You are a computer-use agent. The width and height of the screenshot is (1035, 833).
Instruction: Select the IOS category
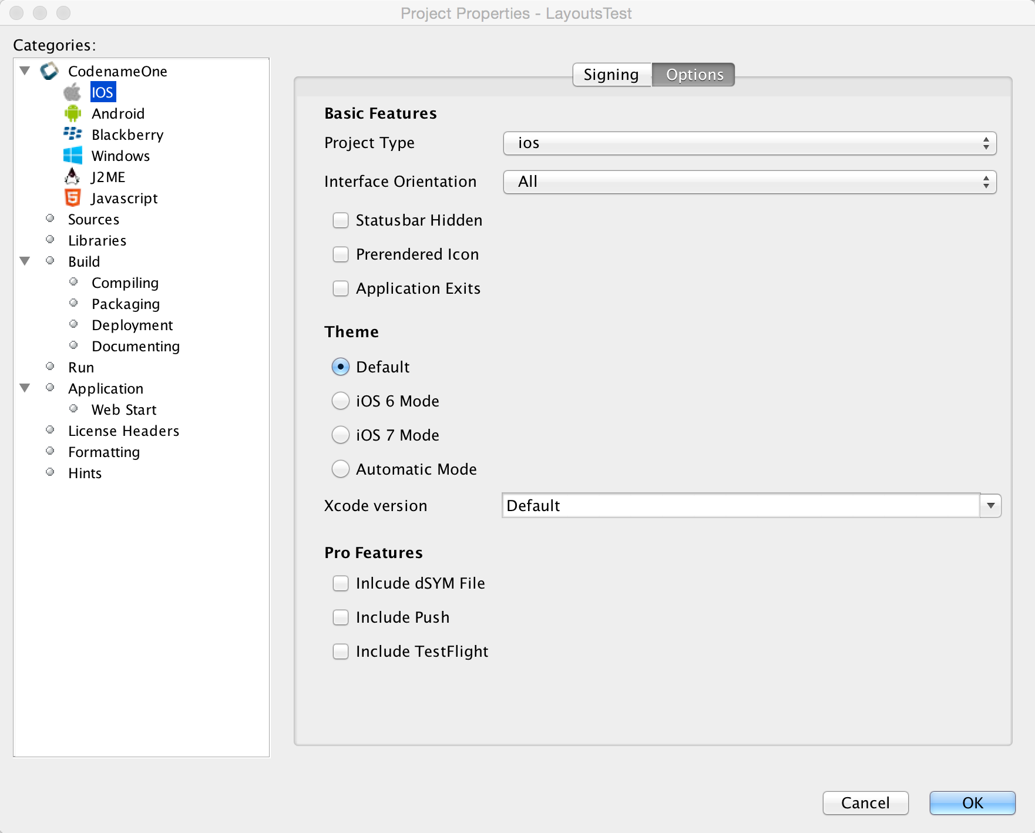(x=102, y=92)
